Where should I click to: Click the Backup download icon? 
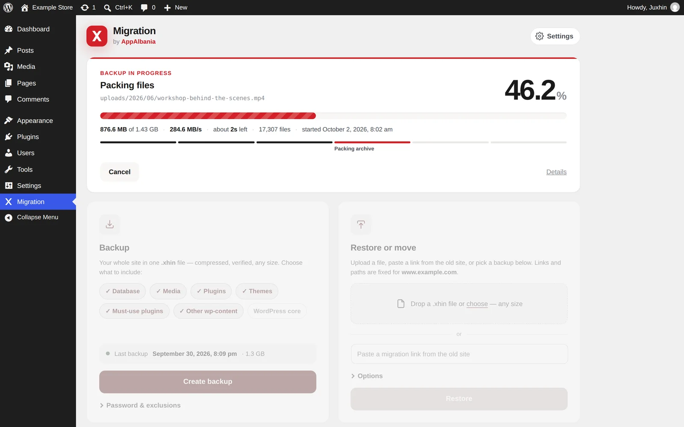coord(109,224)
